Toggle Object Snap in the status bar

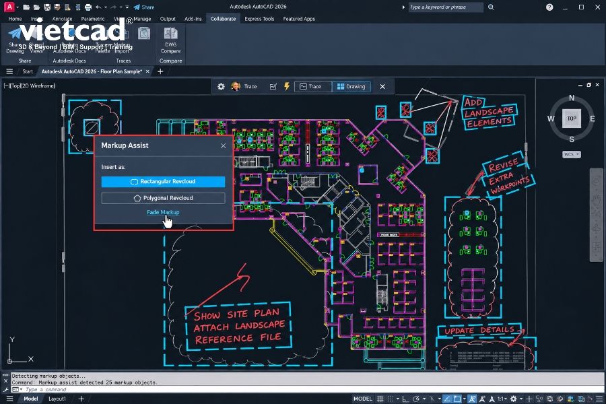tap(457, 399)
